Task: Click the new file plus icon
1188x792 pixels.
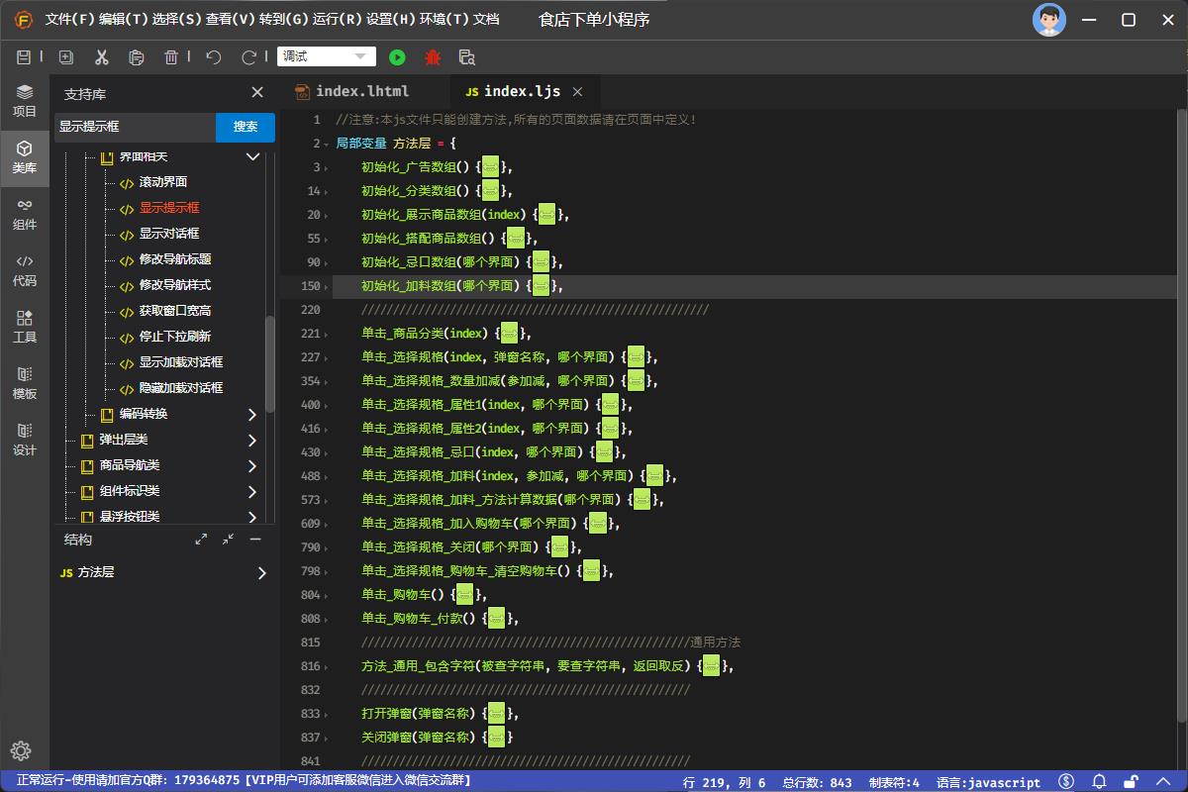Action: click(66, 57)
